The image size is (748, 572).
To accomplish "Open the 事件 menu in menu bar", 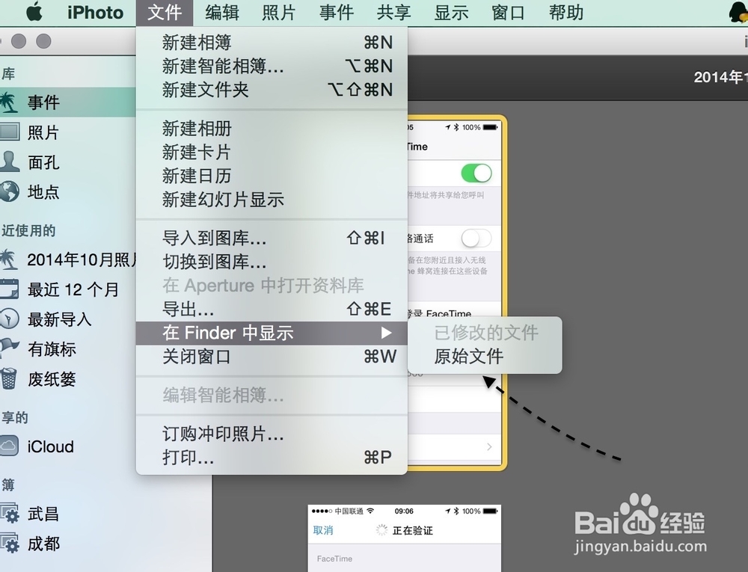I will (x=337, y=13).
